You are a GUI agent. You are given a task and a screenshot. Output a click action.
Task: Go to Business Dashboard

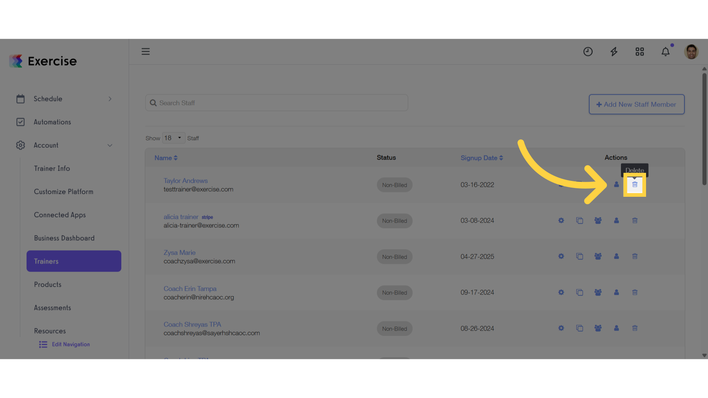[x=64, y=238]
